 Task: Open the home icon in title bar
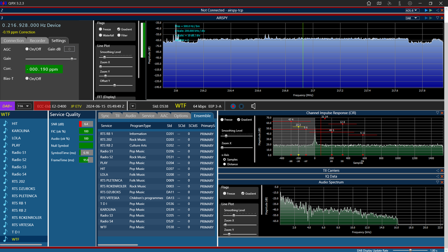(369, 3)
